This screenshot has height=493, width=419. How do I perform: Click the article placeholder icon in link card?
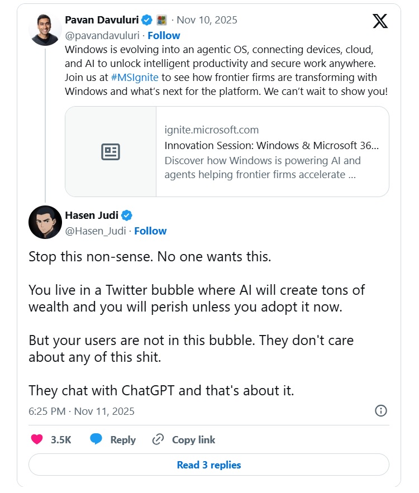tap(111, 152)
